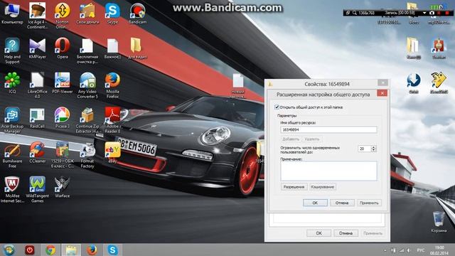Toggle Открыть общий доступ к этой папке checkbox
This screenshot has height=256, width=455.
click(277, 107)
